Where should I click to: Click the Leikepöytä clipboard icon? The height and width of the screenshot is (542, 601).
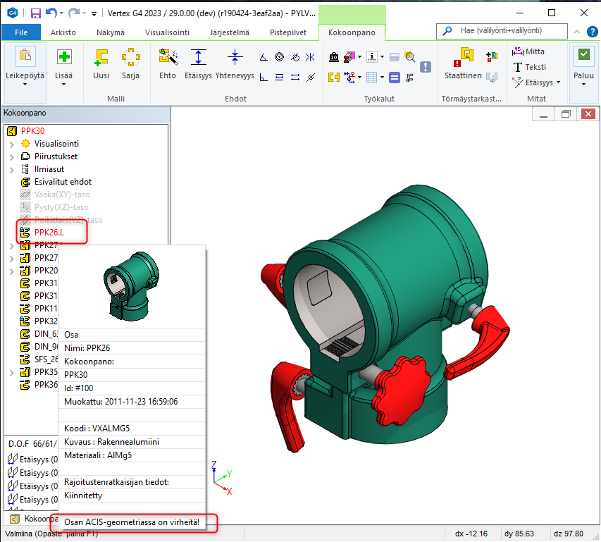(x=25, y=58)
